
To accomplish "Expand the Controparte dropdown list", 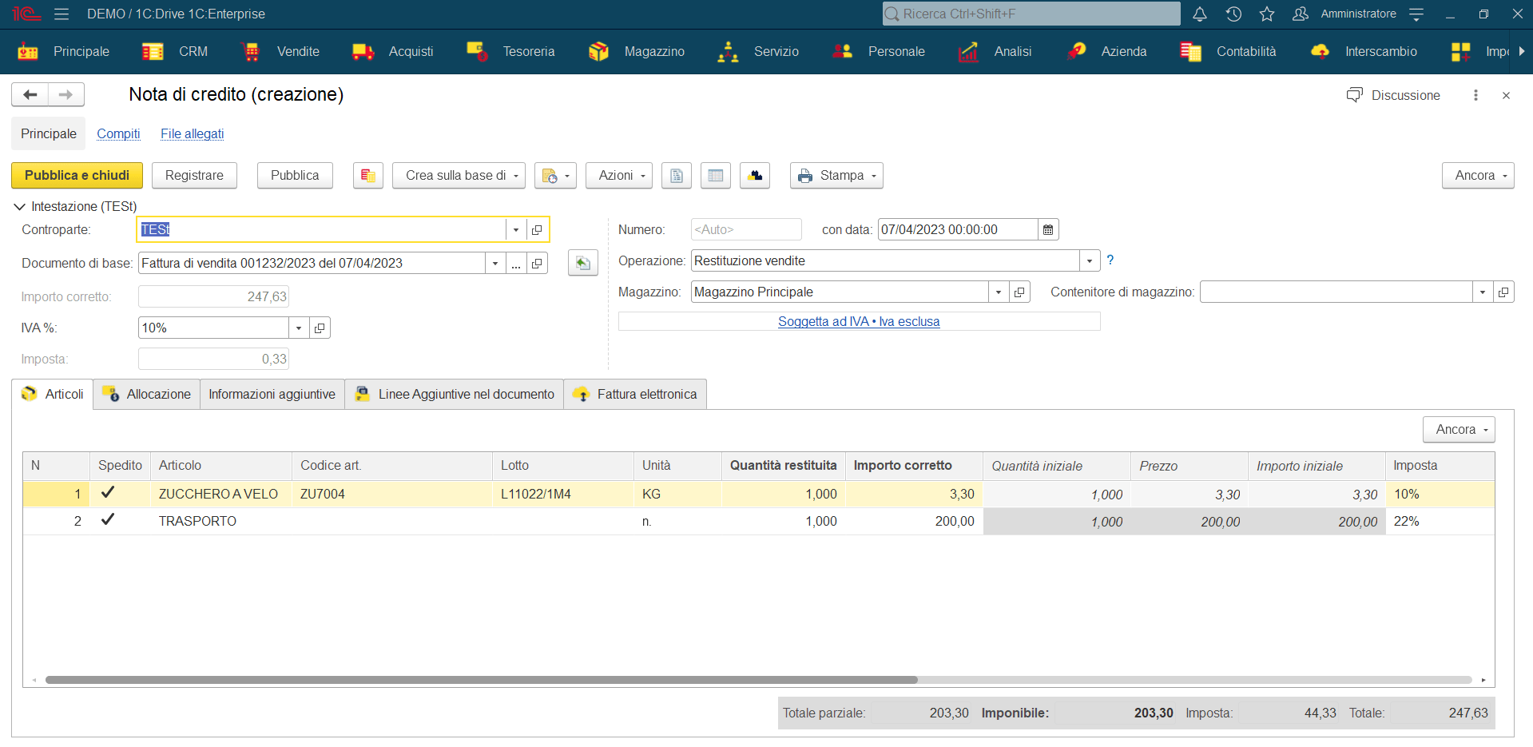I will click(x=516, y=230).
